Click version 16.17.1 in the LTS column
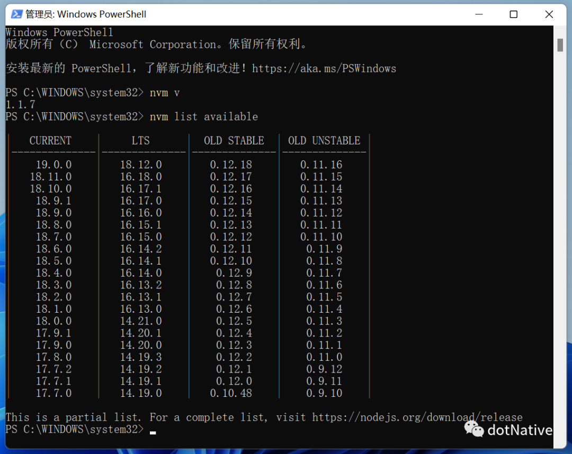The width and height of the screenshot is (572, 454). (141, 189)
